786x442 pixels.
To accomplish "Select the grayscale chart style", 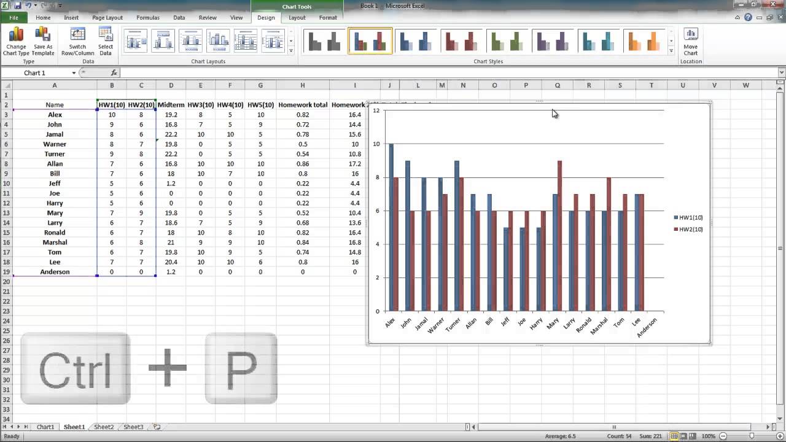I will [x=325, y=41].
